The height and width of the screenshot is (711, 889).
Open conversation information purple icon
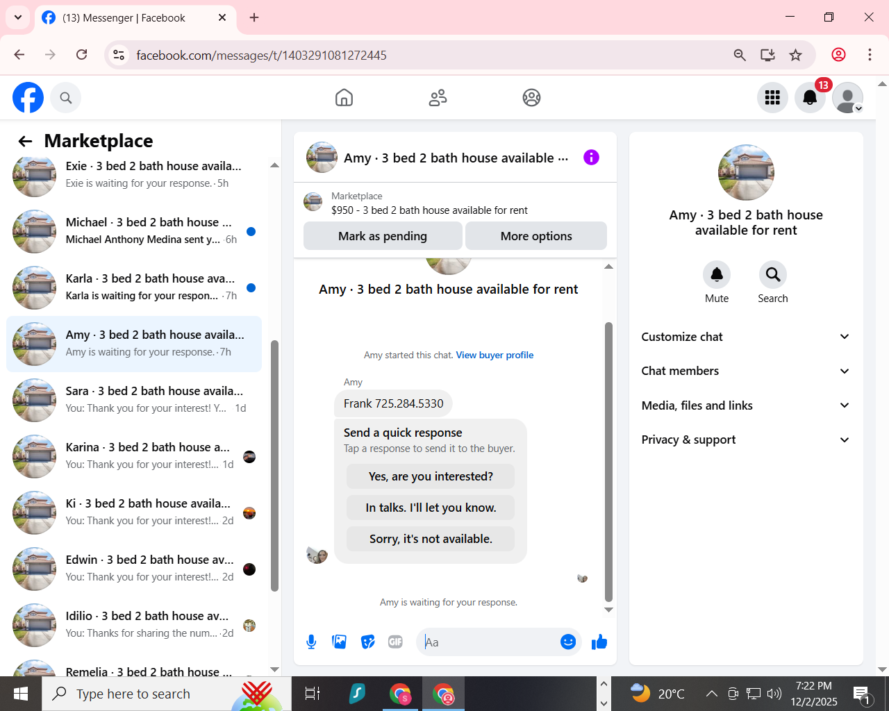point(591,158)
